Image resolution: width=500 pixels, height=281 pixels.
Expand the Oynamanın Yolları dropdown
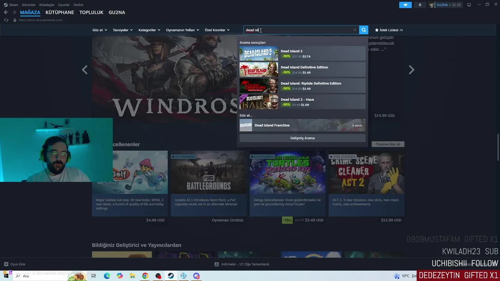[x=182, y=30]
